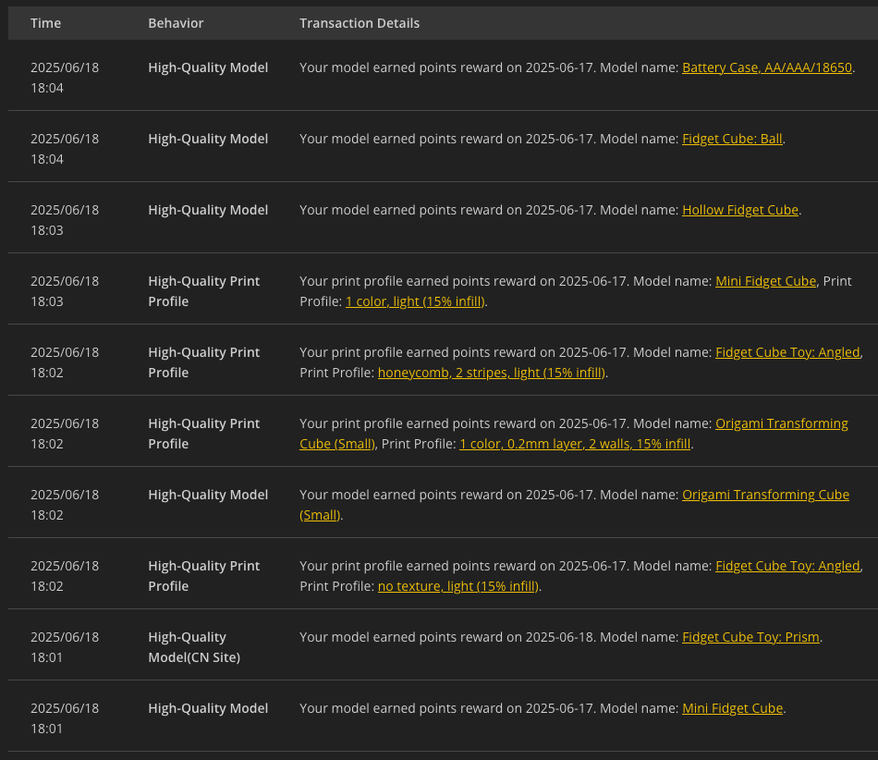This screenshot has width=878, height=760.
Task: Open Mini Fidget Cube link in print profile row
Action: tap(765, 281)
